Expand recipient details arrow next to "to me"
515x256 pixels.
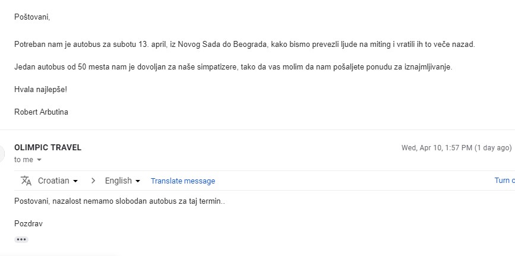pos(39,160)
